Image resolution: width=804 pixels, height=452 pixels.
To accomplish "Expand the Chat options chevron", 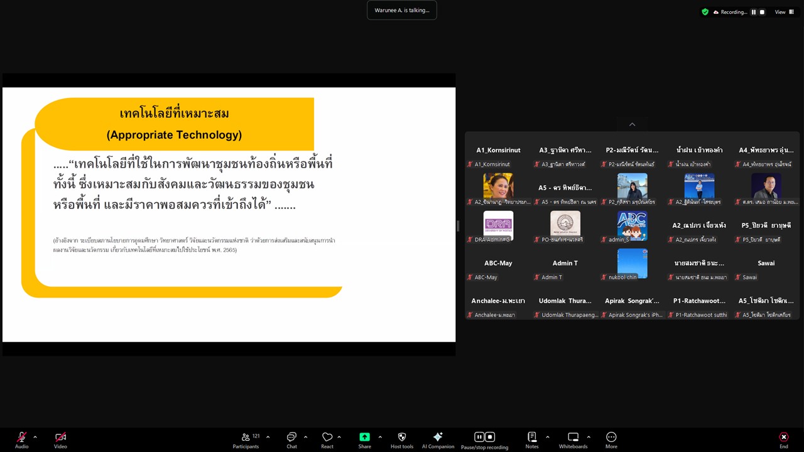I will 306,437.
